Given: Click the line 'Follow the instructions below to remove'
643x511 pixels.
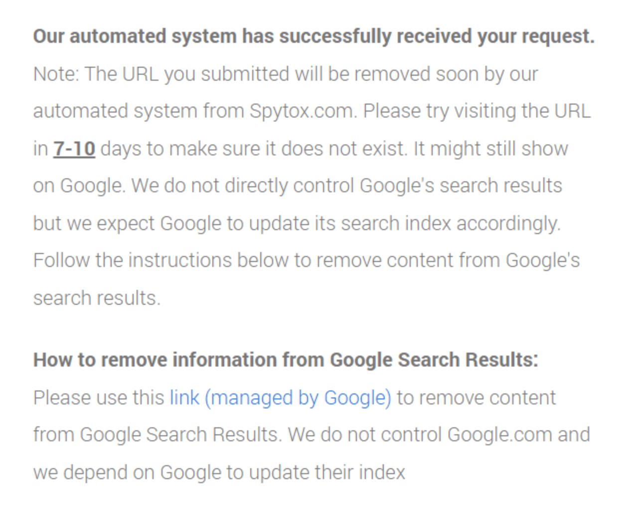Looking at the screenshot, I should [x=307, y=261].
